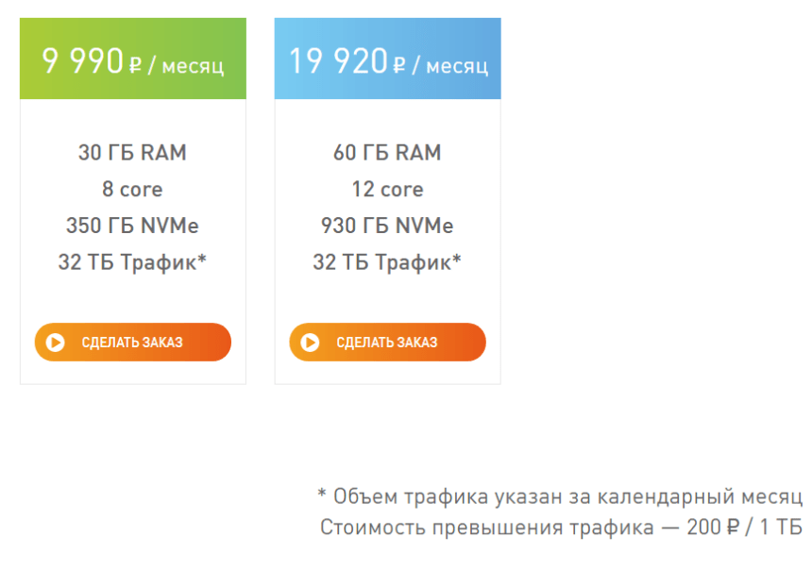The width and height of the screenshot is (812, 570).
Task: Select the green 9 990 ₽ price header
Action: click(132, 59)
